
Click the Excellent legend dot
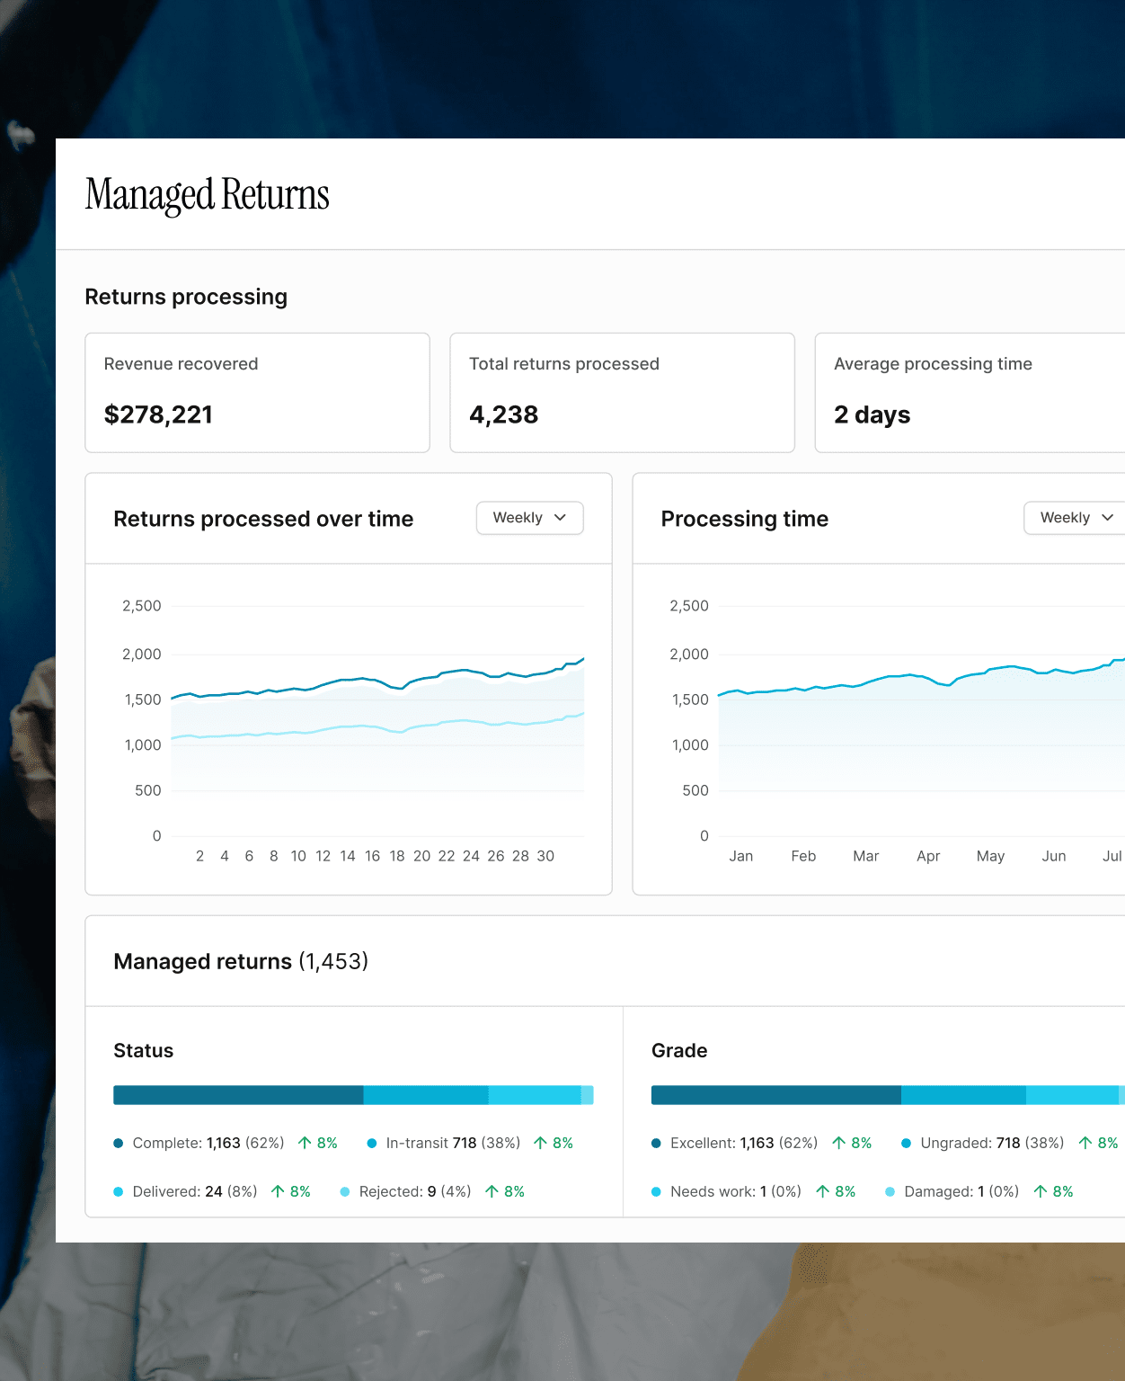tap(656, 1144)
